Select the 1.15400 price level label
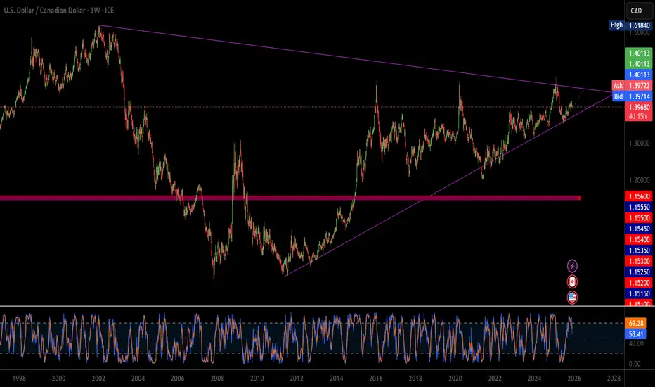Screen dimensions: 655x387 638,239
